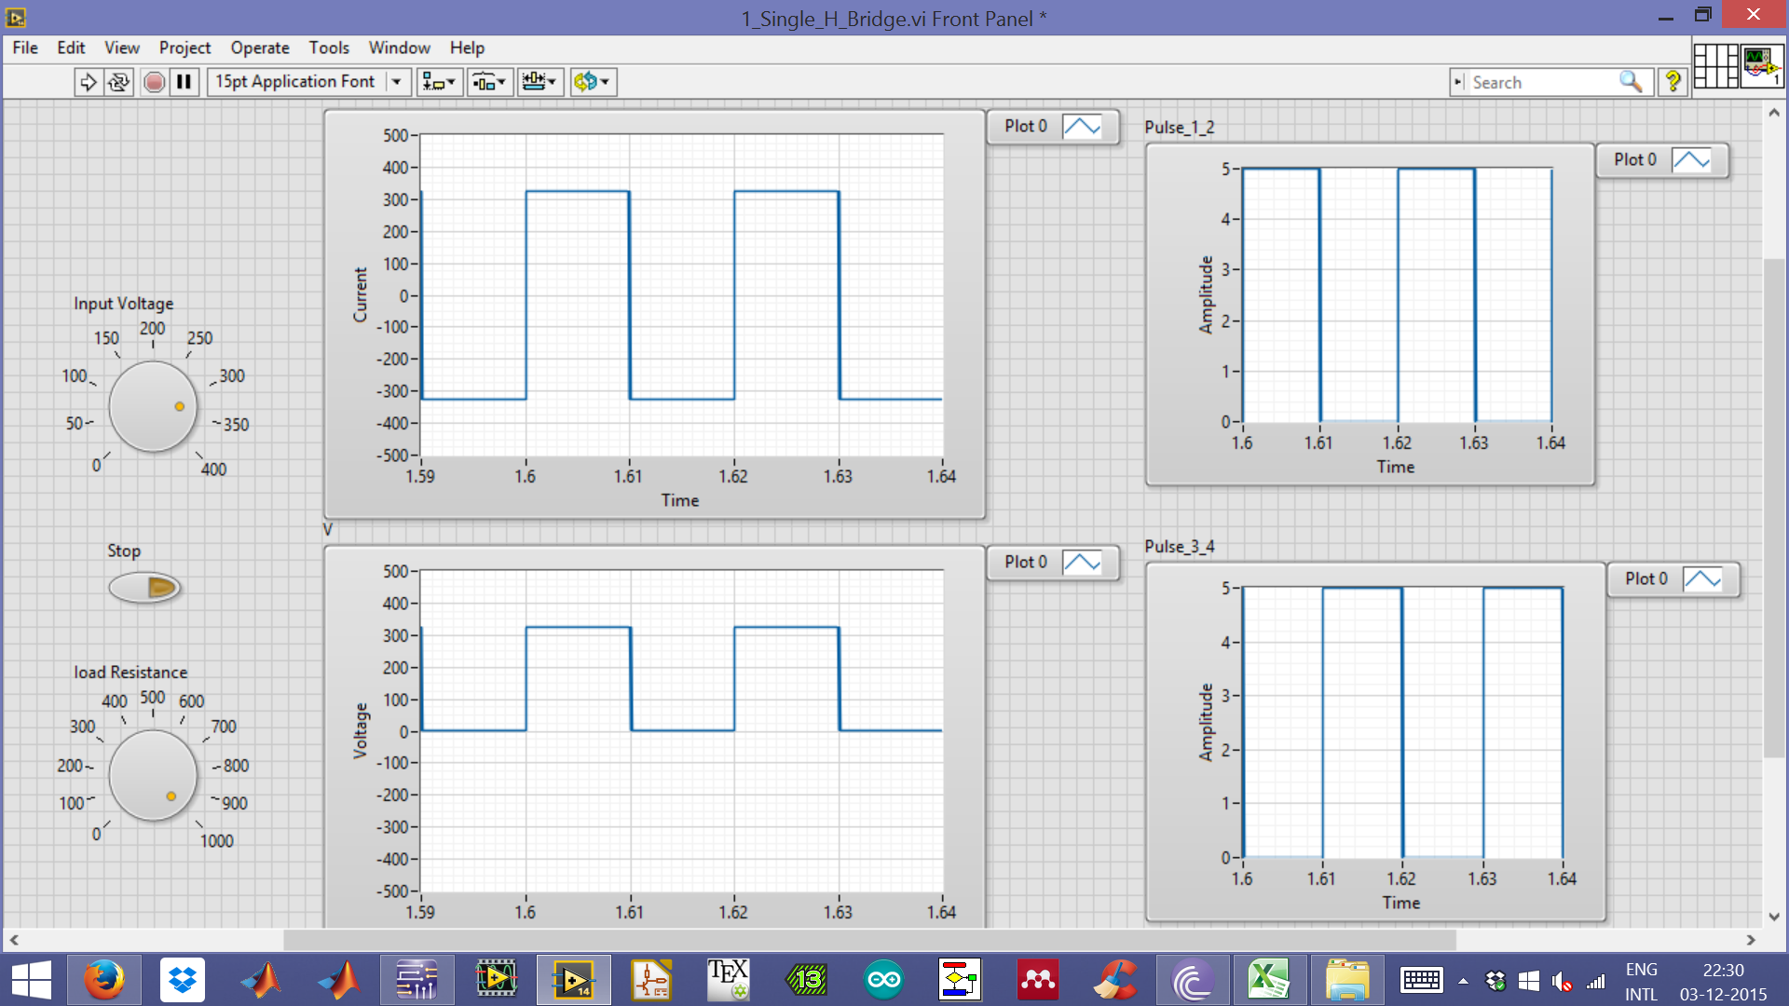Open the Align Objects dropdown
This screenshot has height=1006, width=1789.
(x=439, y=82)
